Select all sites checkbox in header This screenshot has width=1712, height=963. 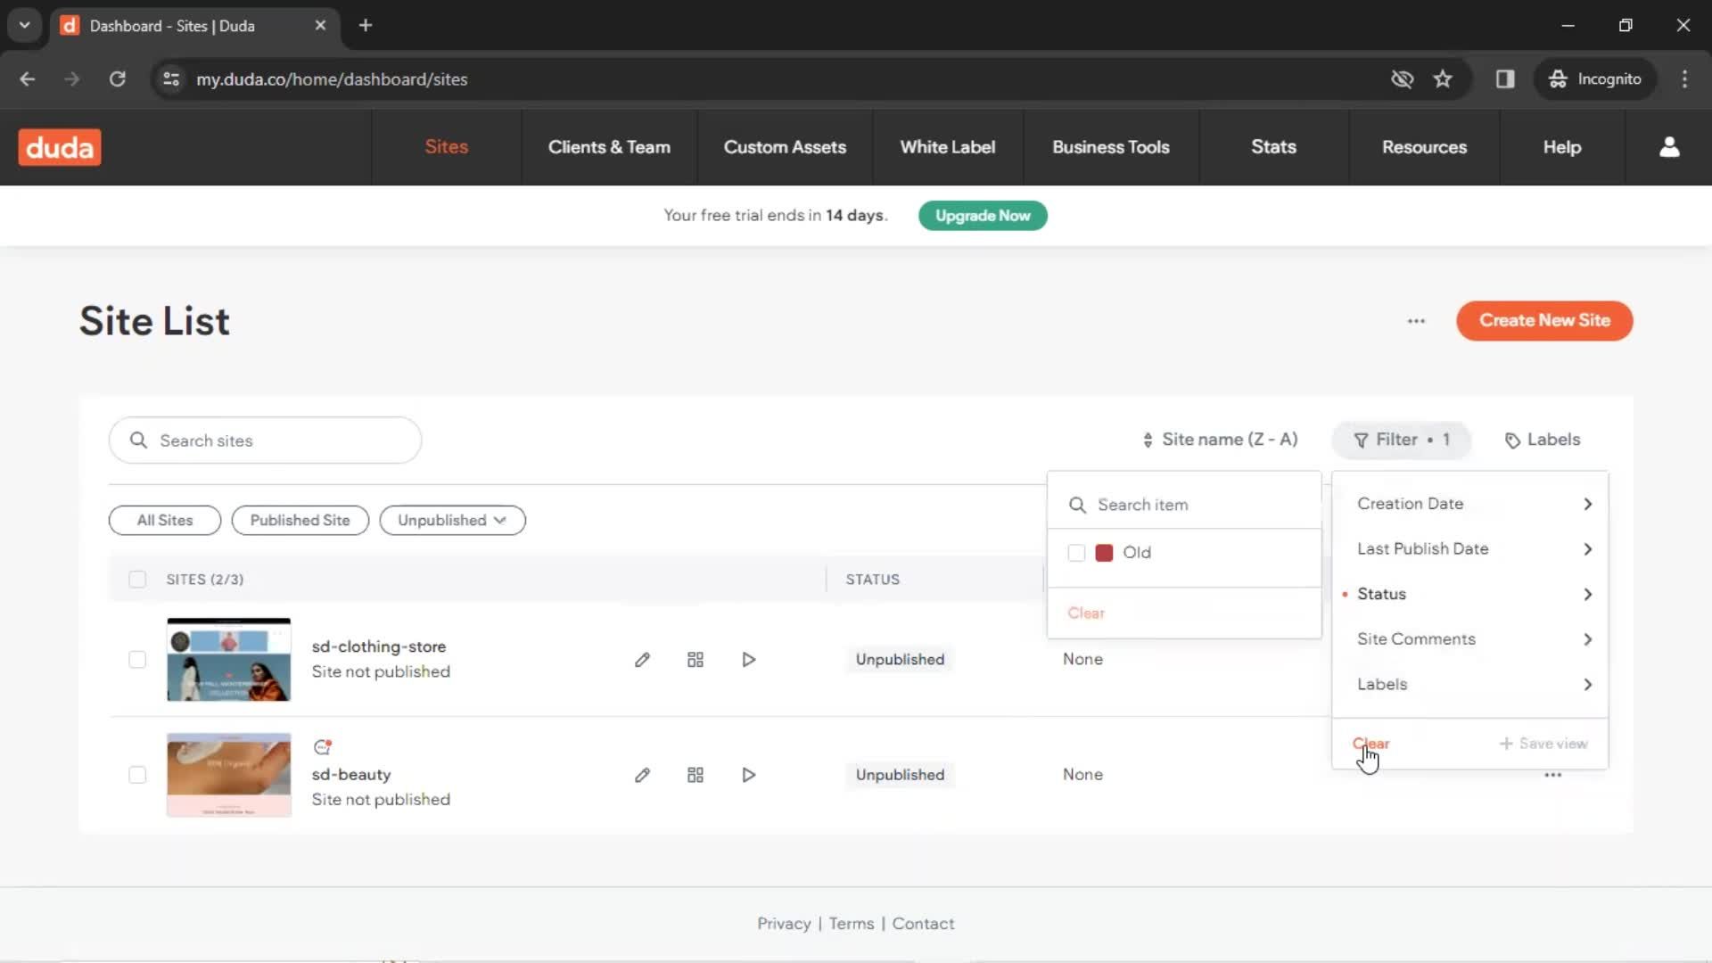tap(137, 580)
